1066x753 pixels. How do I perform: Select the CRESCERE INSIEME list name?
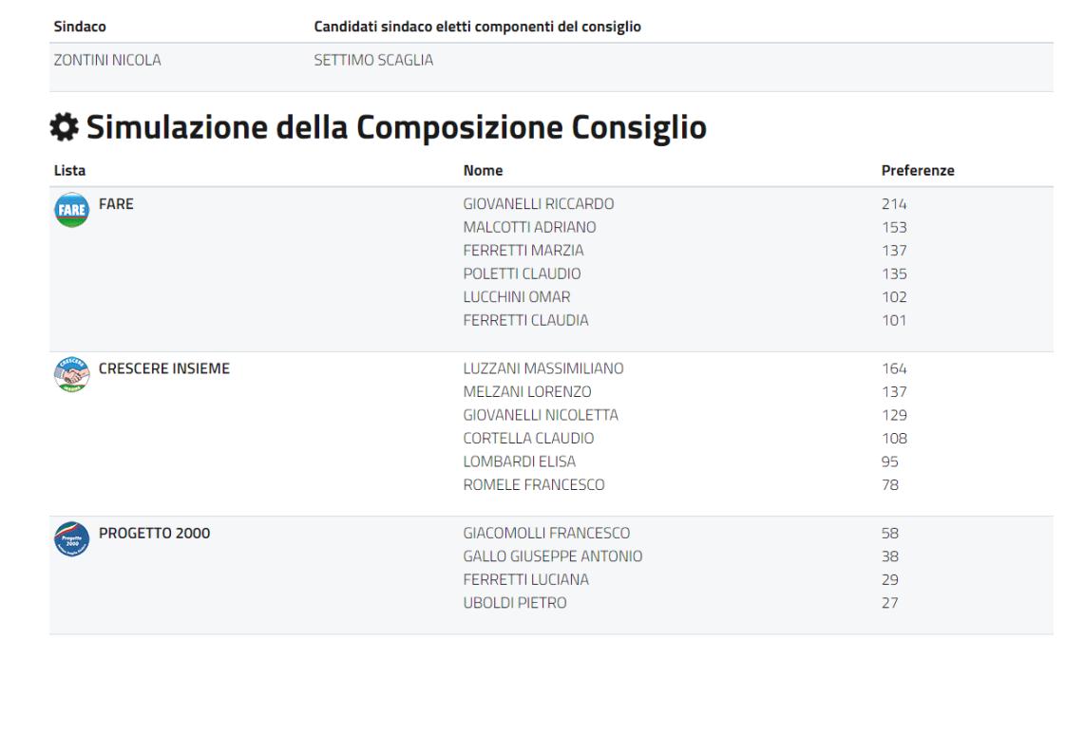[164, 368]
